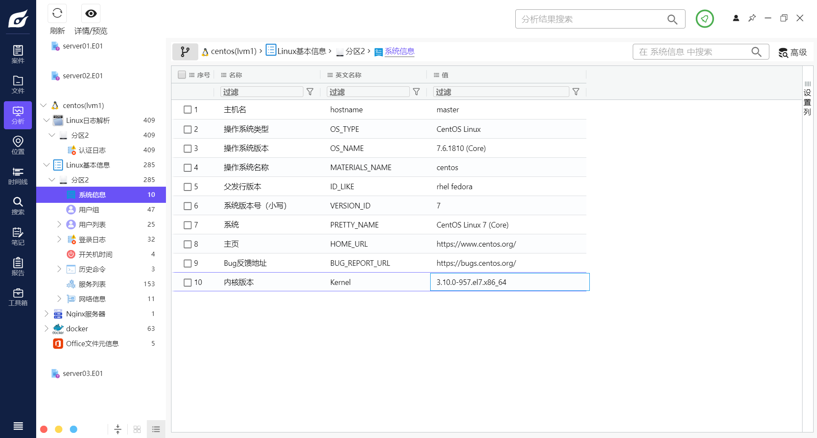This screenshot has height=438, width=817.
Task: Collapse the Linux基本信息 node
Action: 46,165
